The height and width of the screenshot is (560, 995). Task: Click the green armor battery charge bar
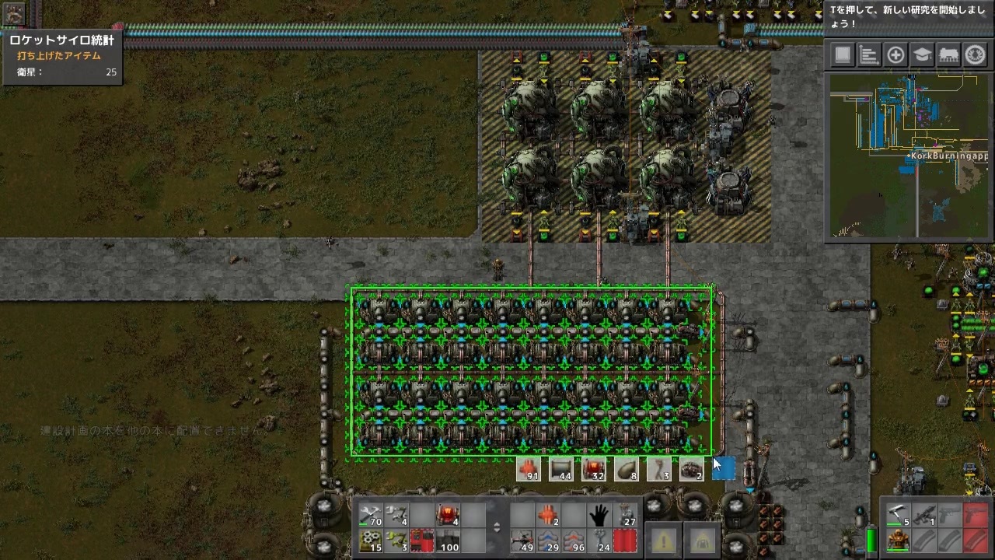(x=871, y=539)
